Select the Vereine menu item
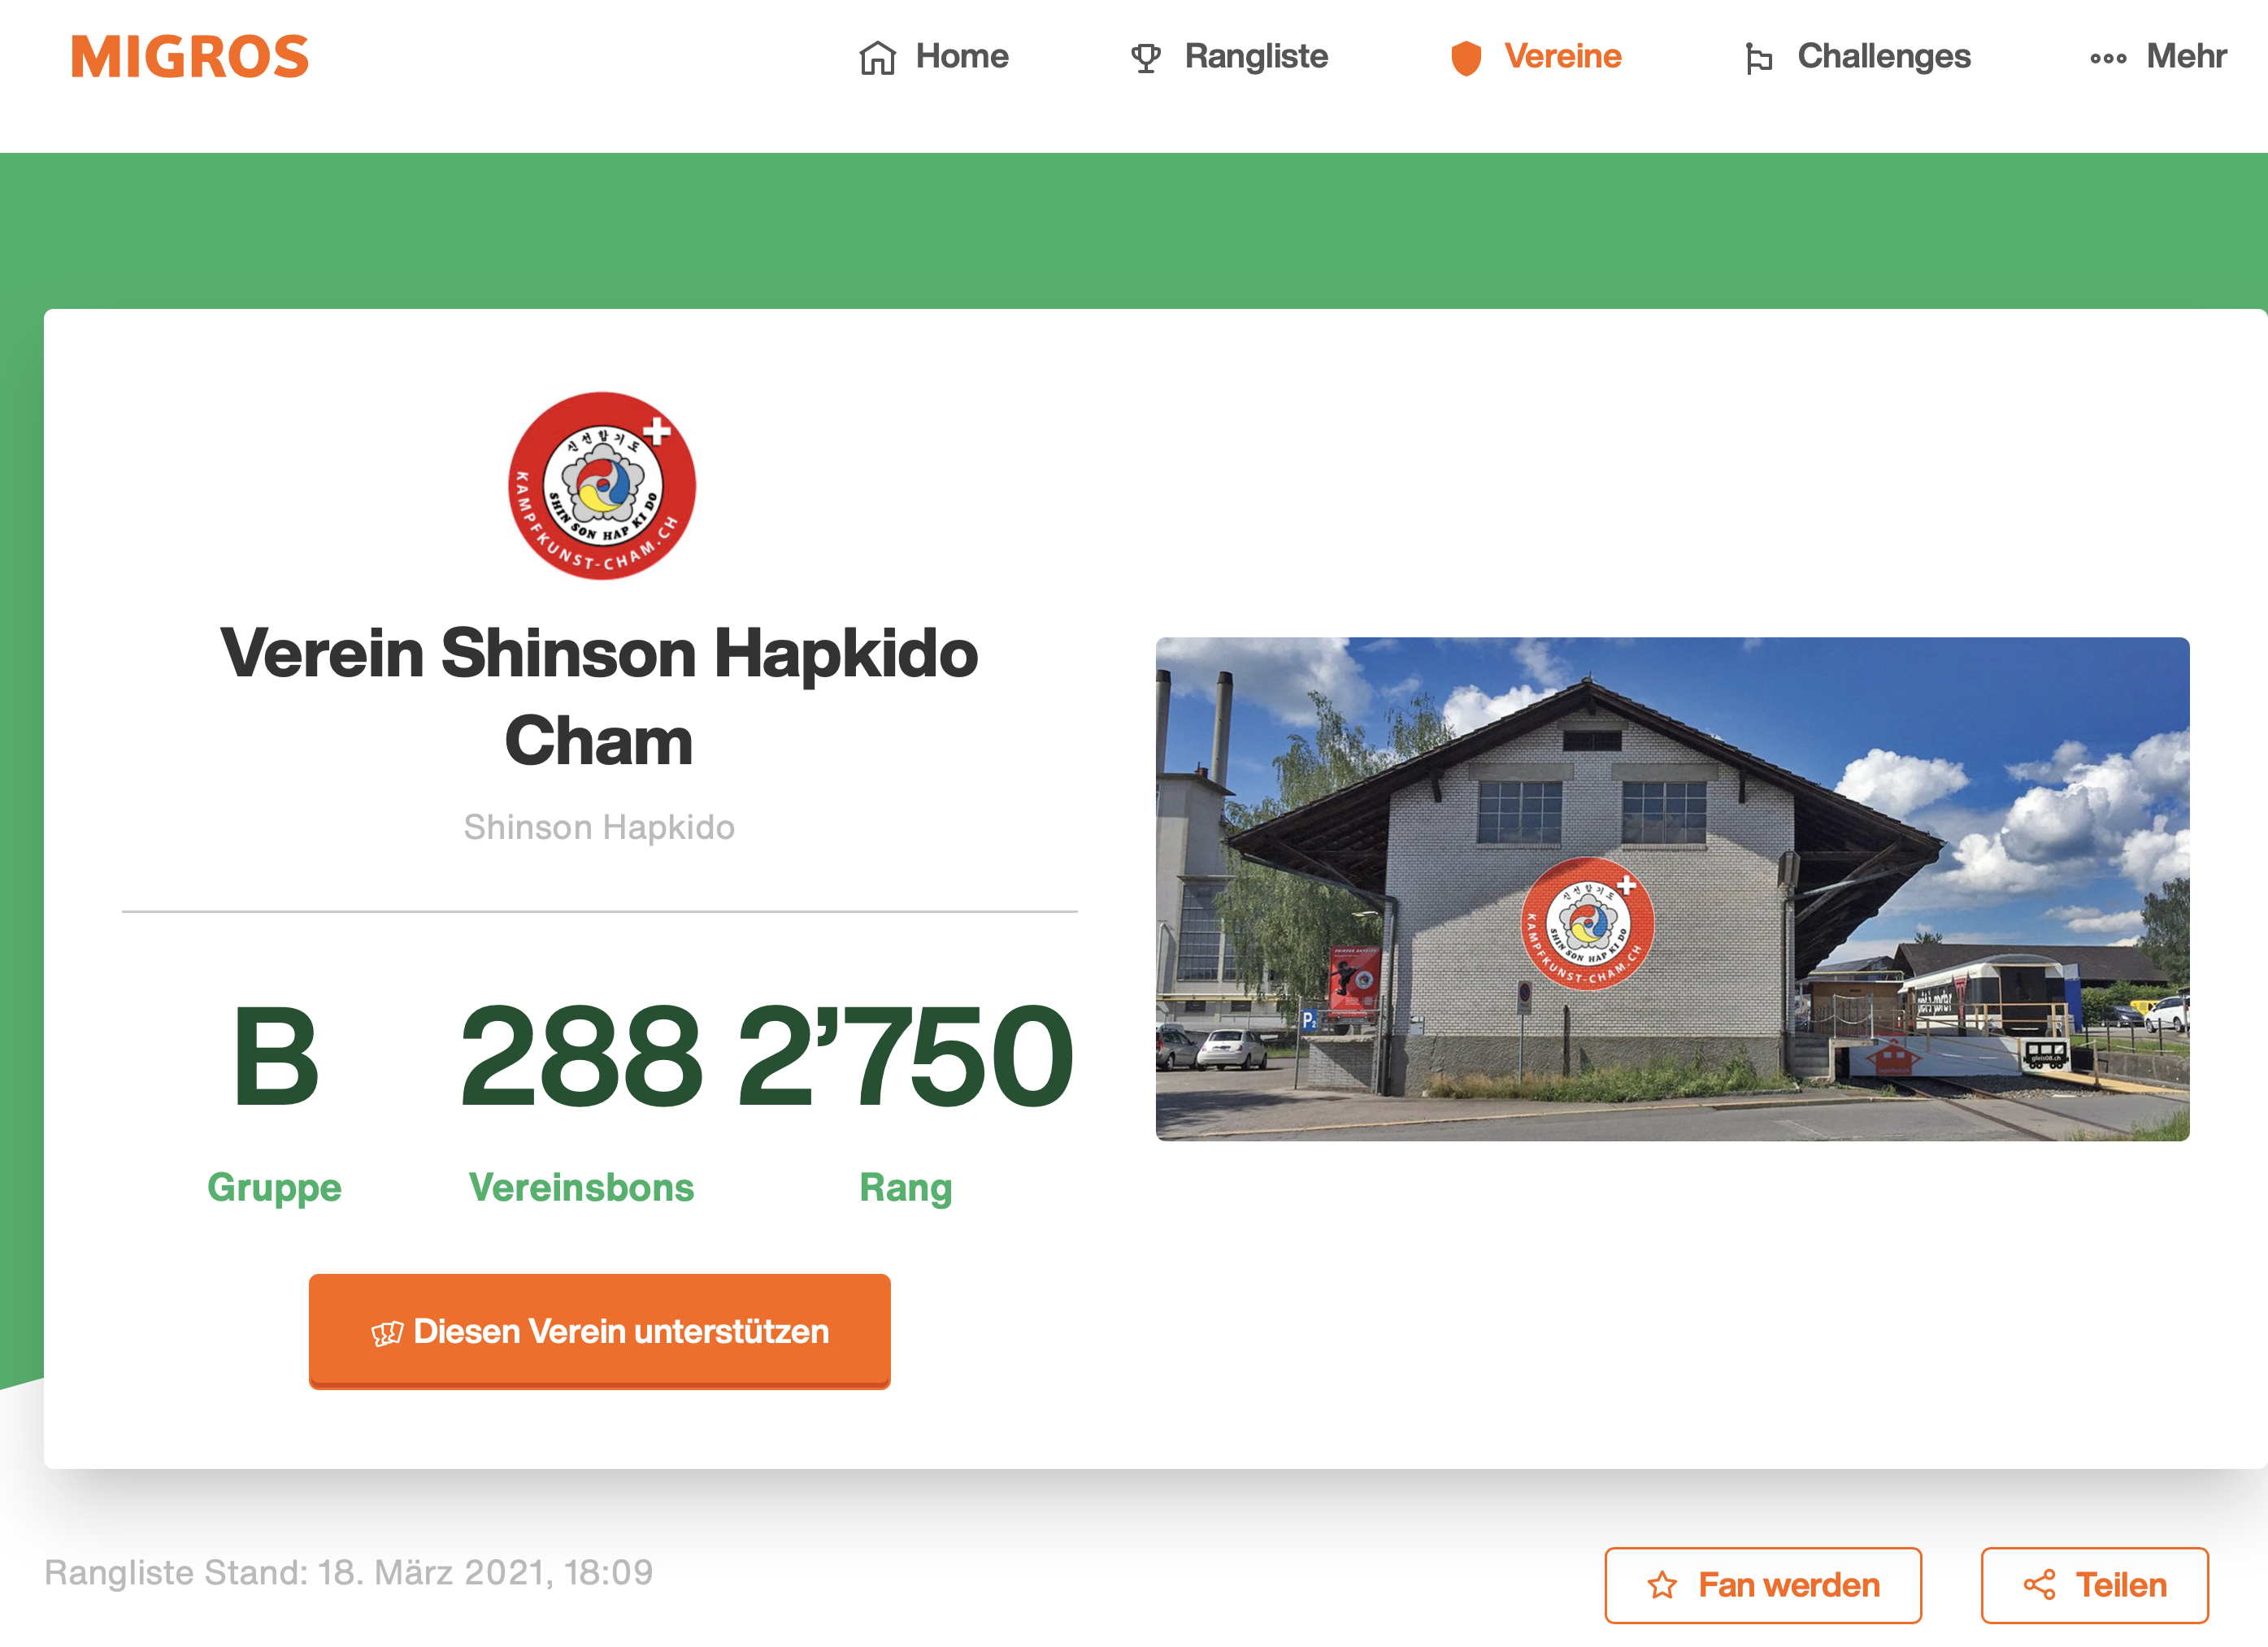Screen dimensions: 2268x1647 click(1536, 57)
